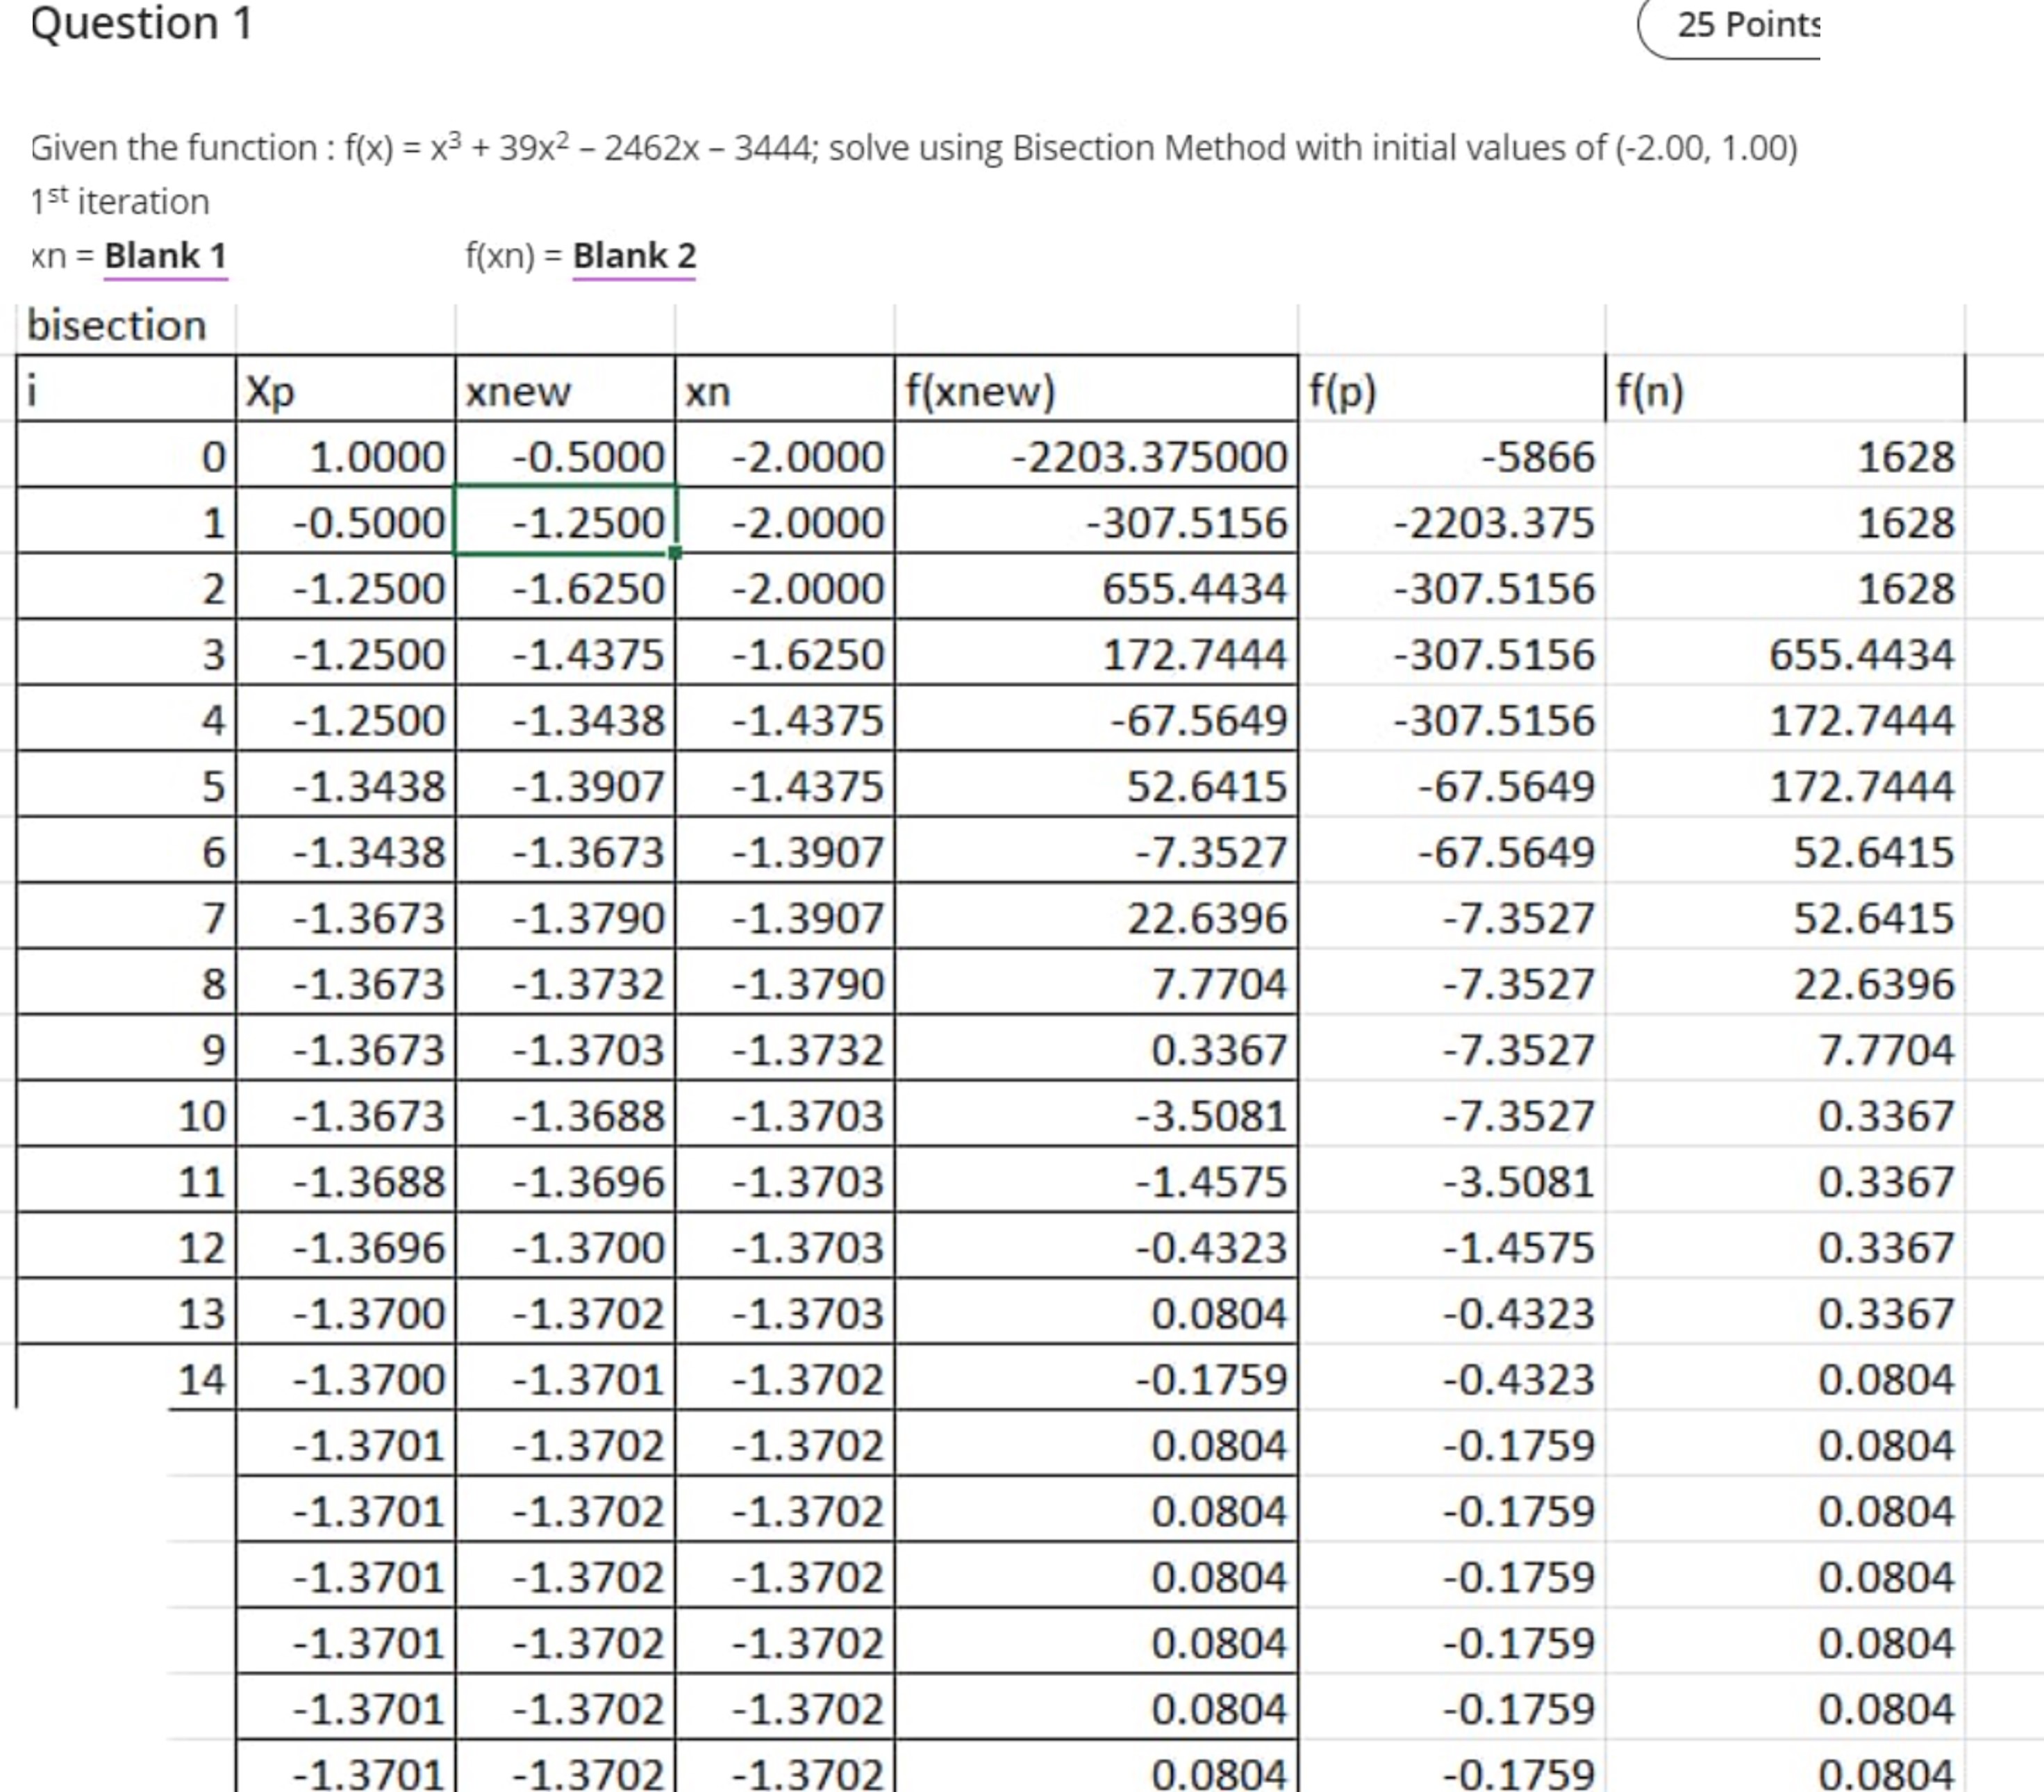2044x1792 pixels.
Task: Click the f(p) column header cell
Action: click(x=1450, y=390)
